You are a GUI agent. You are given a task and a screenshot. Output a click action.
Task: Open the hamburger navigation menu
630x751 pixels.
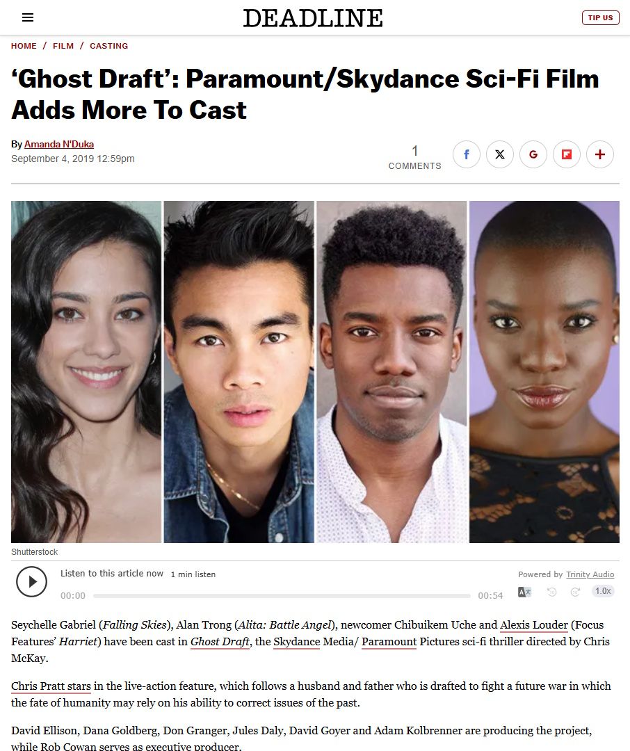tap(28, 17)
